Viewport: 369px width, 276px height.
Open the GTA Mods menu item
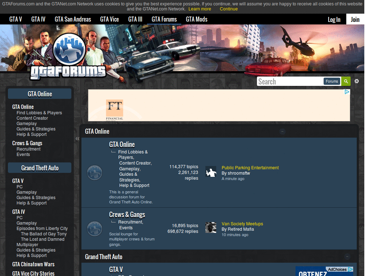(x=196, y=19)
